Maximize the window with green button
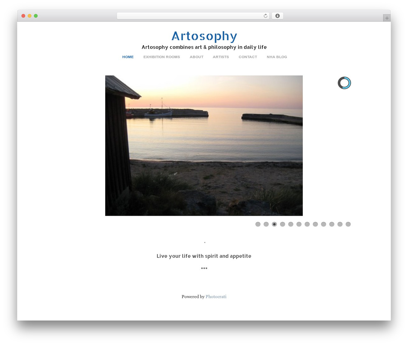Image resolution: width=408 pixels, height=345 pixels. point(36,16)
